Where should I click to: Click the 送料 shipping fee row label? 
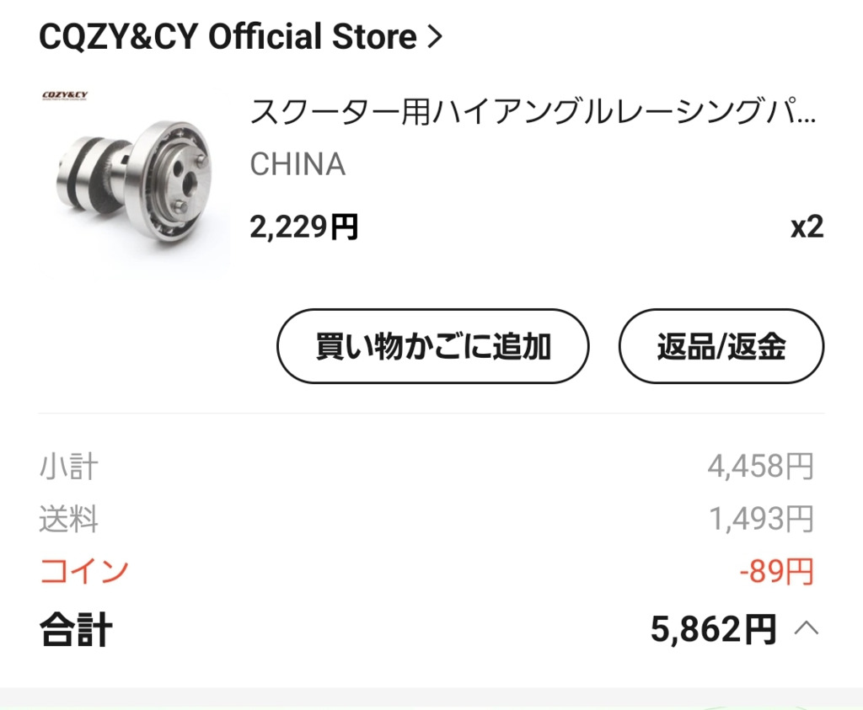coord(69,519)
